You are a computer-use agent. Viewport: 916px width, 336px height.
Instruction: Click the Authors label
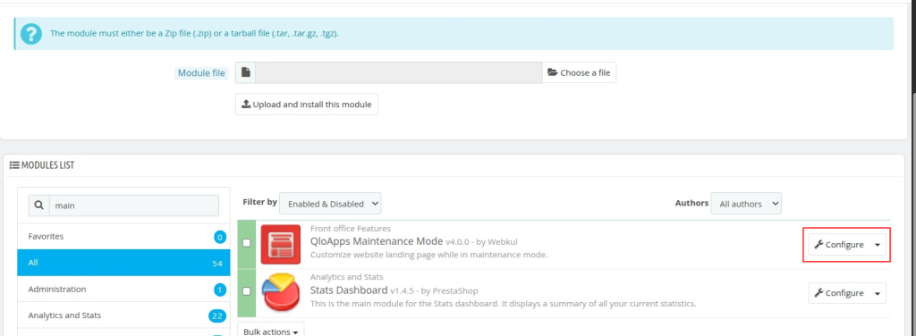click(x=691, y=203)
